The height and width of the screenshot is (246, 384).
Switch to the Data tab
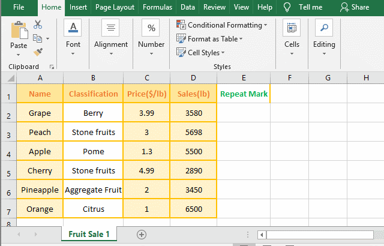click(x=188, y=7)
